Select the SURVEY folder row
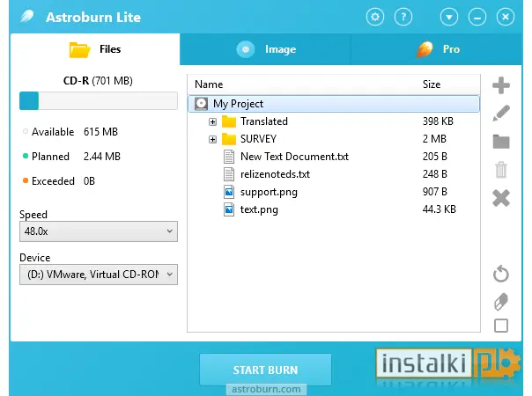The image size is (532, 396). [x=334, y=139]
